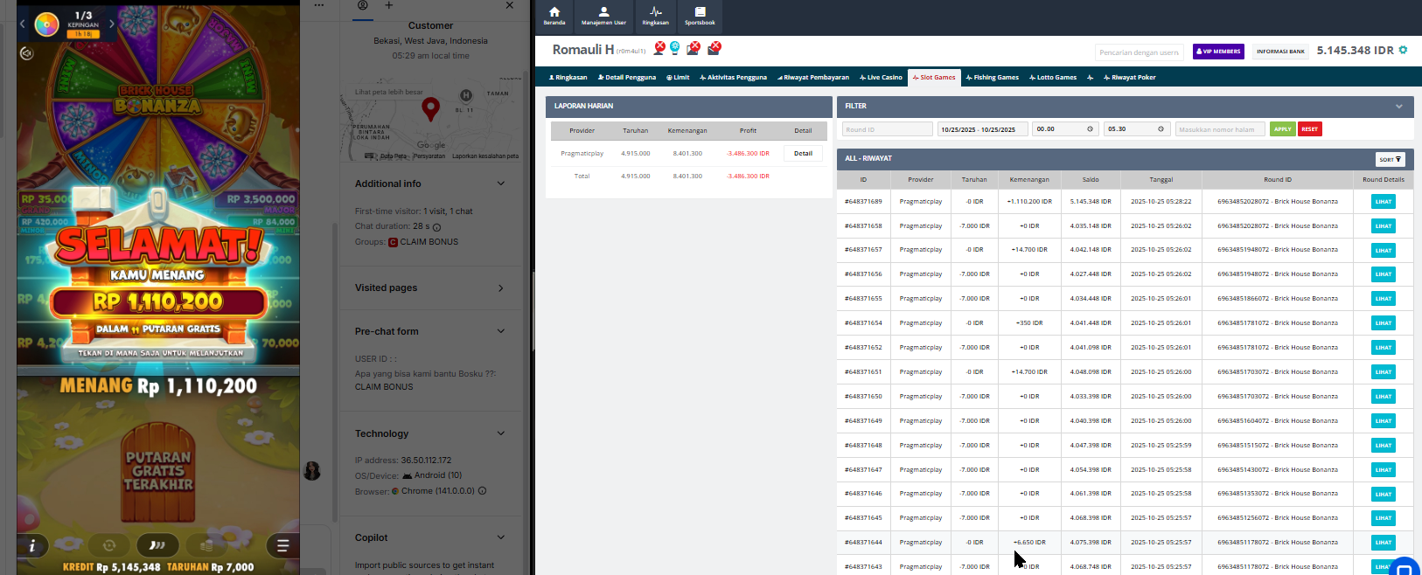
Task: Click the light bulb icon next to Romauli H
Action: [x=675, y=48]
